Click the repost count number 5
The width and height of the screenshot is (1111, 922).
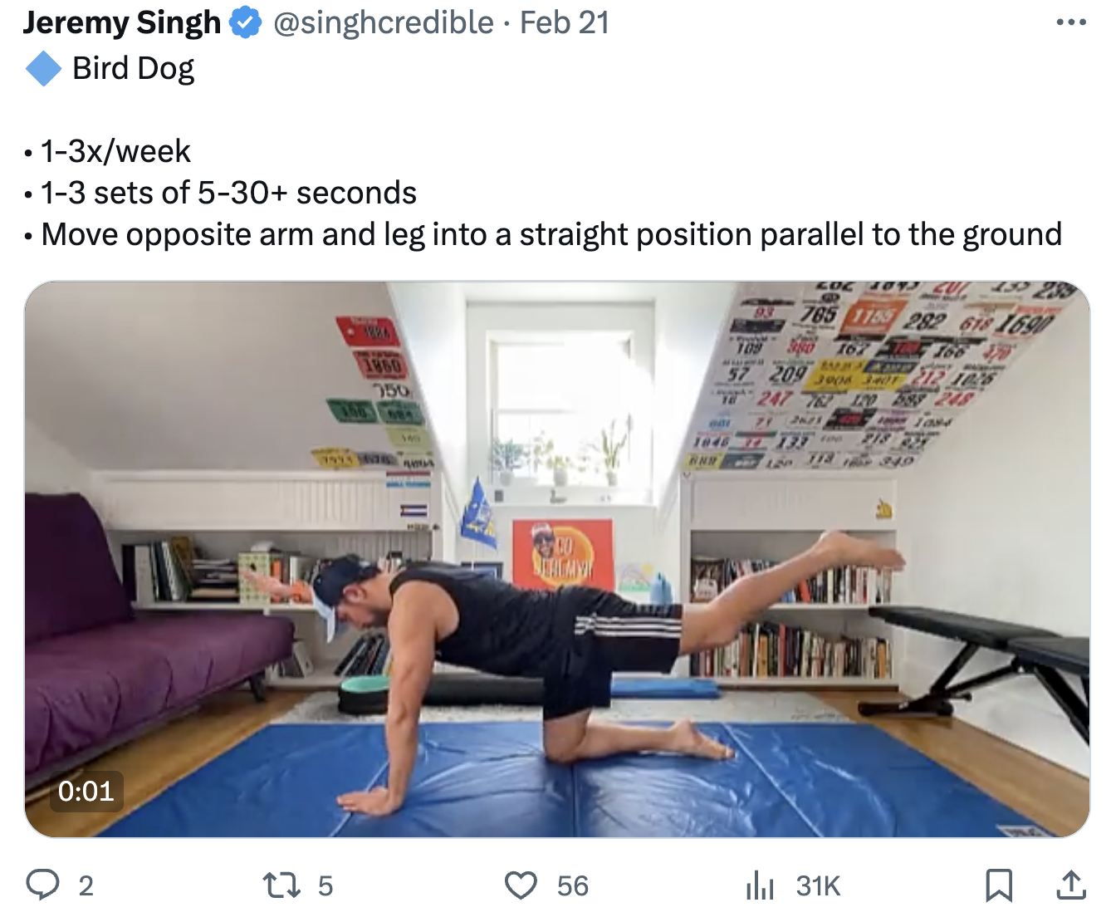pyautogui.click(x=325, y=886)
